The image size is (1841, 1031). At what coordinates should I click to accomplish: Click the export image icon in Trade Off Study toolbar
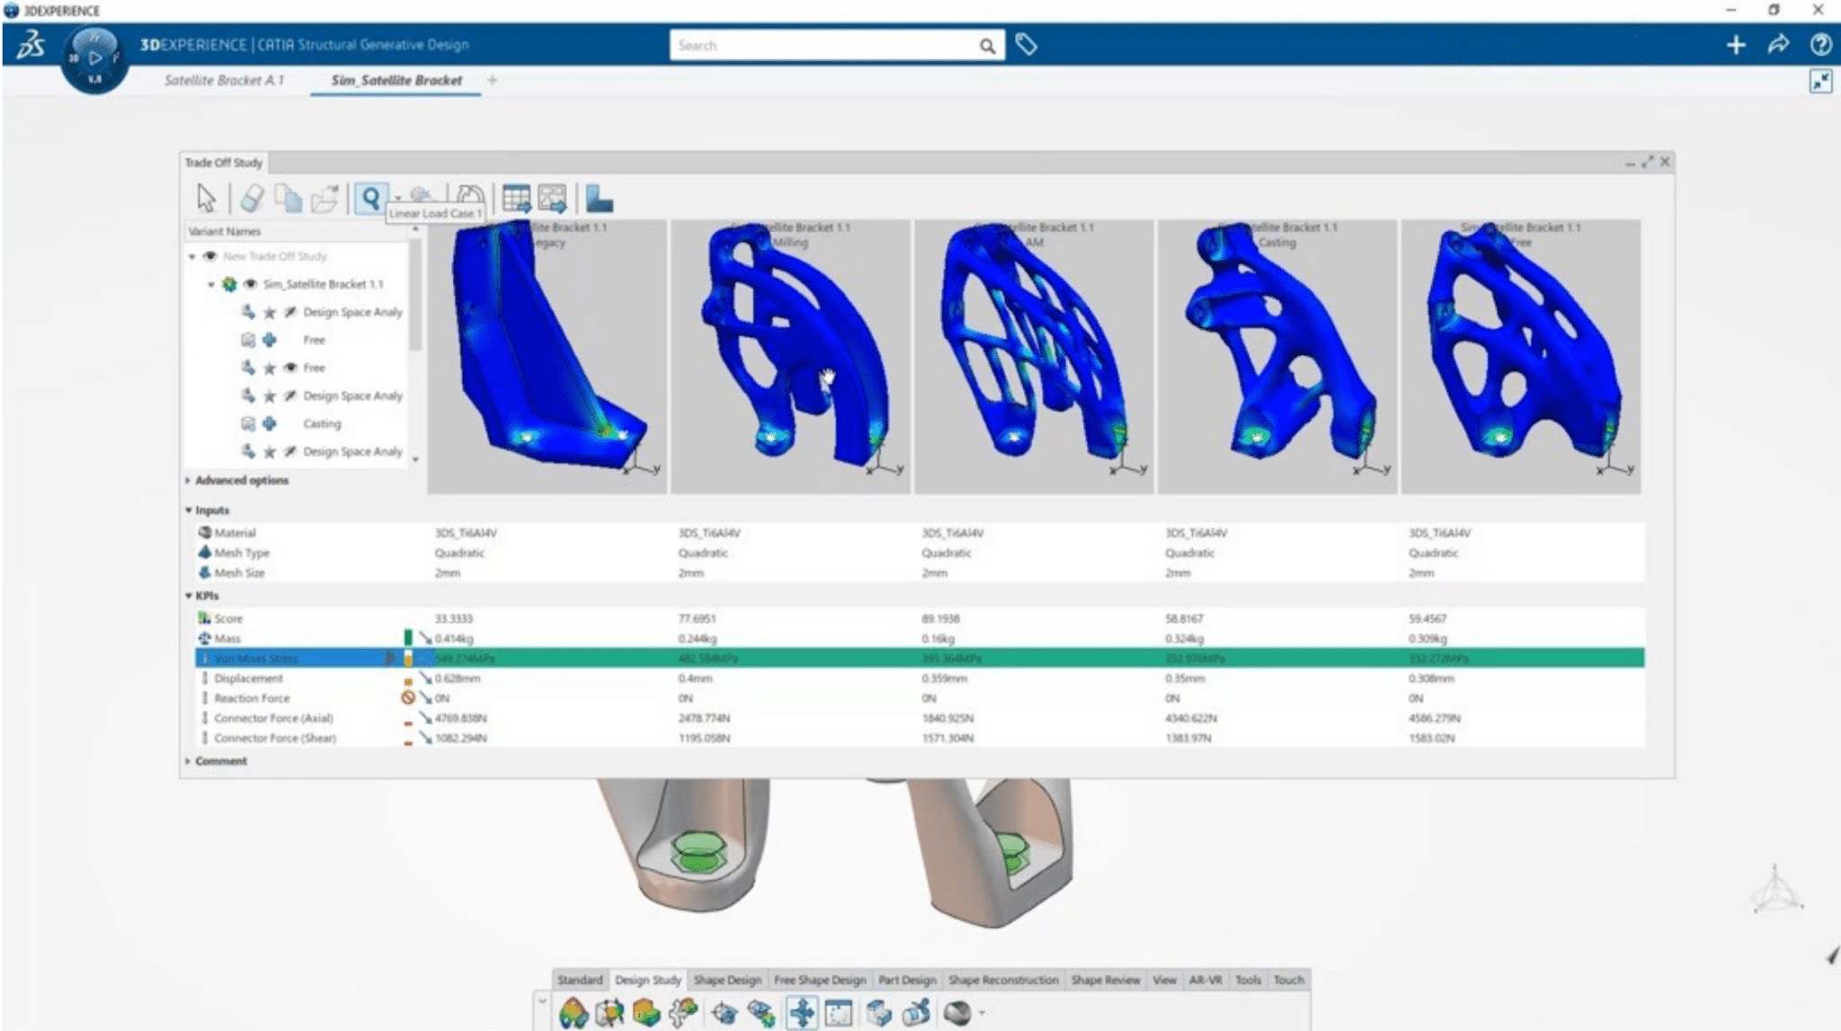553,198
